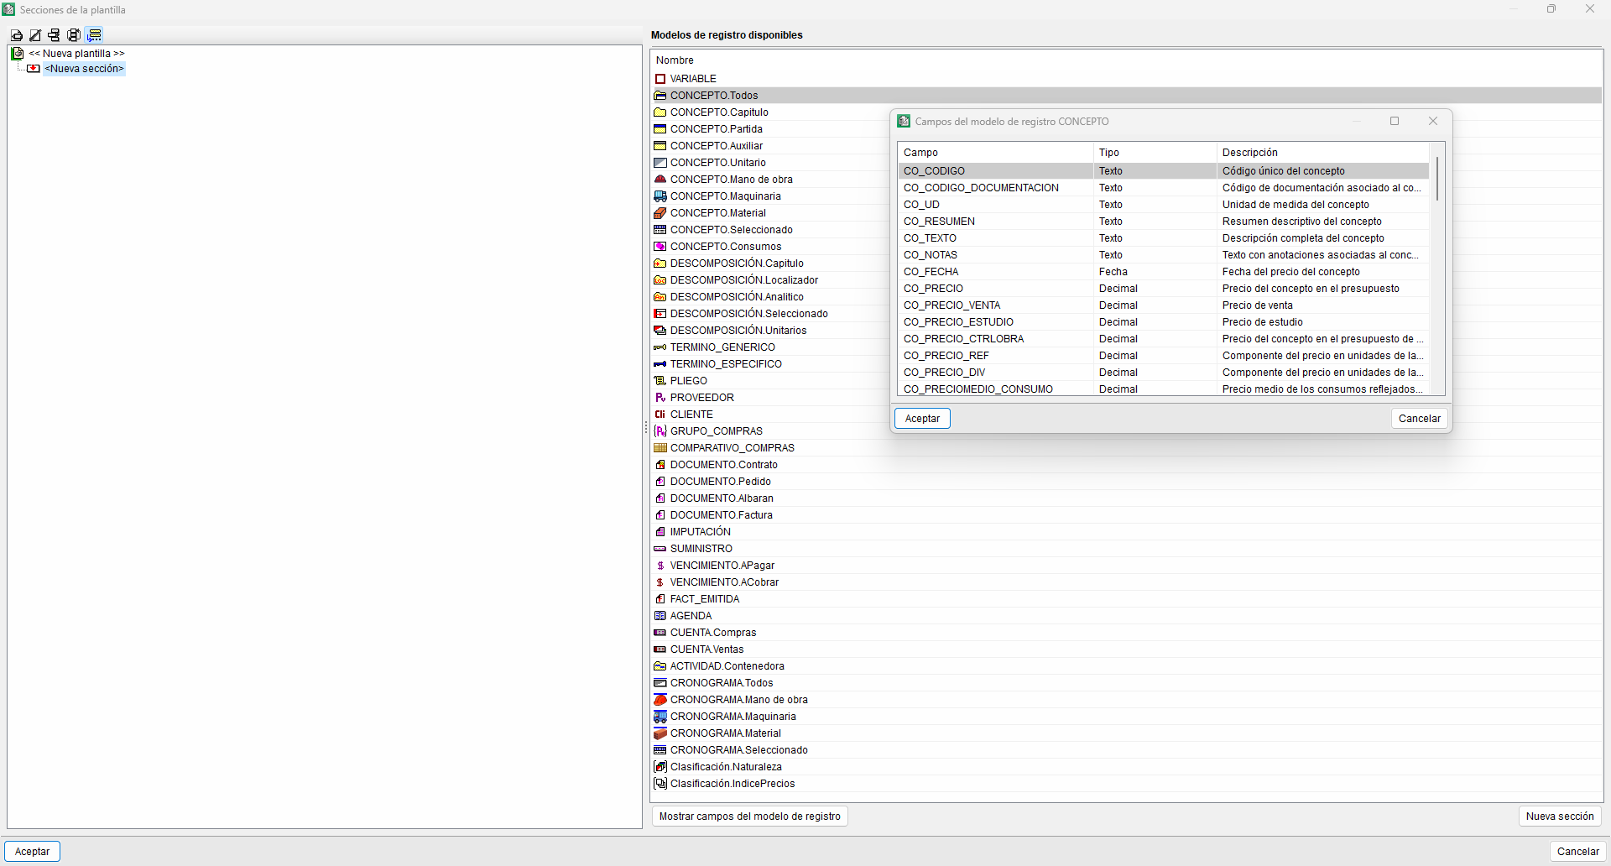Click the Nueva sección button
This screenshot has height=866, width=1611.
pos(1560,816)
